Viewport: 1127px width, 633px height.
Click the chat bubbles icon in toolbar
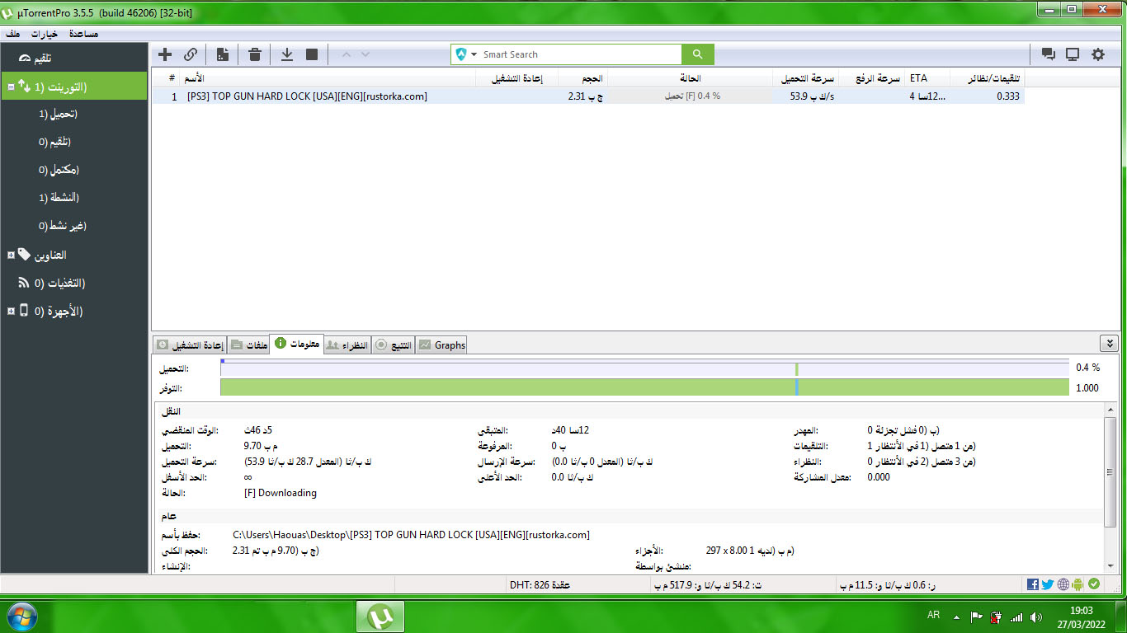pyautogui.click(x=1049, y=54)
